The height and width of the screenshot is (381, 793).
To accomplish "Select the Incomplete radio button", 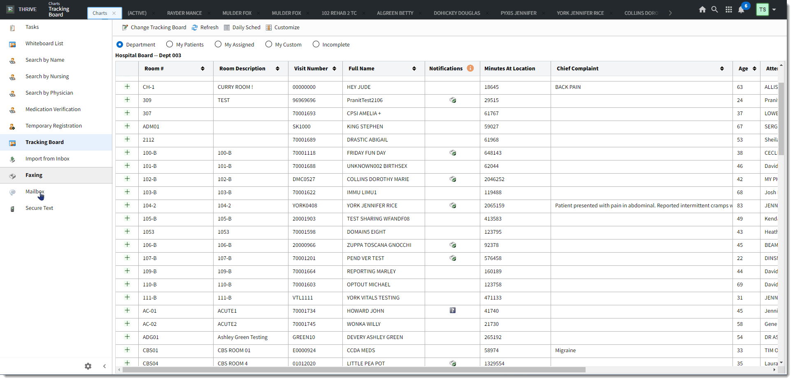I will [316, 44].
